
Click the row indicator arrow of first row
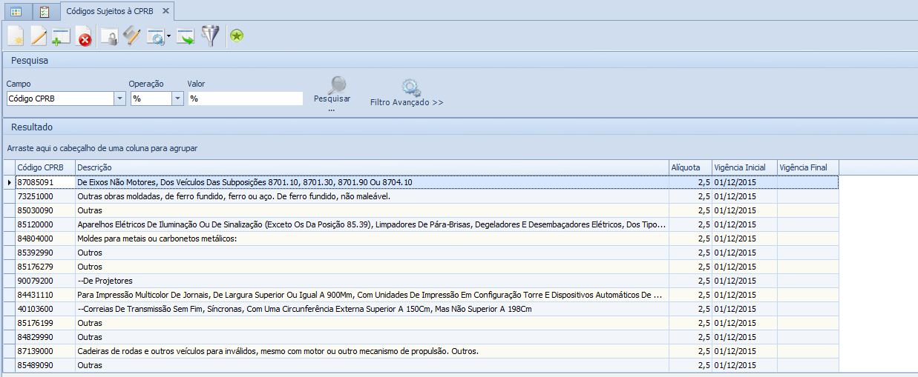tap(10, 181)
